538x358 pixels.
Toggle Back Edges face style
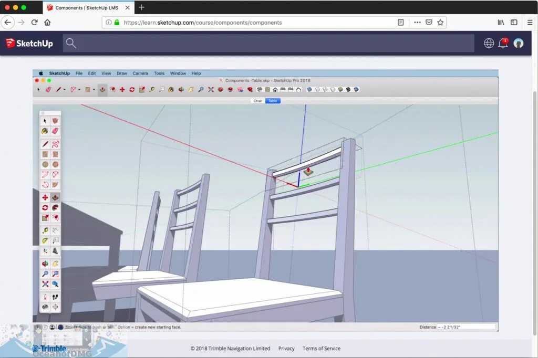pos(317,89)
